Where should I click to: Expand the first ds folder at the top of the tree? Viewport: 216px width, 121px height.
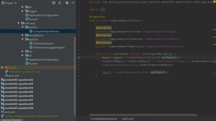(x=23, y=7)
